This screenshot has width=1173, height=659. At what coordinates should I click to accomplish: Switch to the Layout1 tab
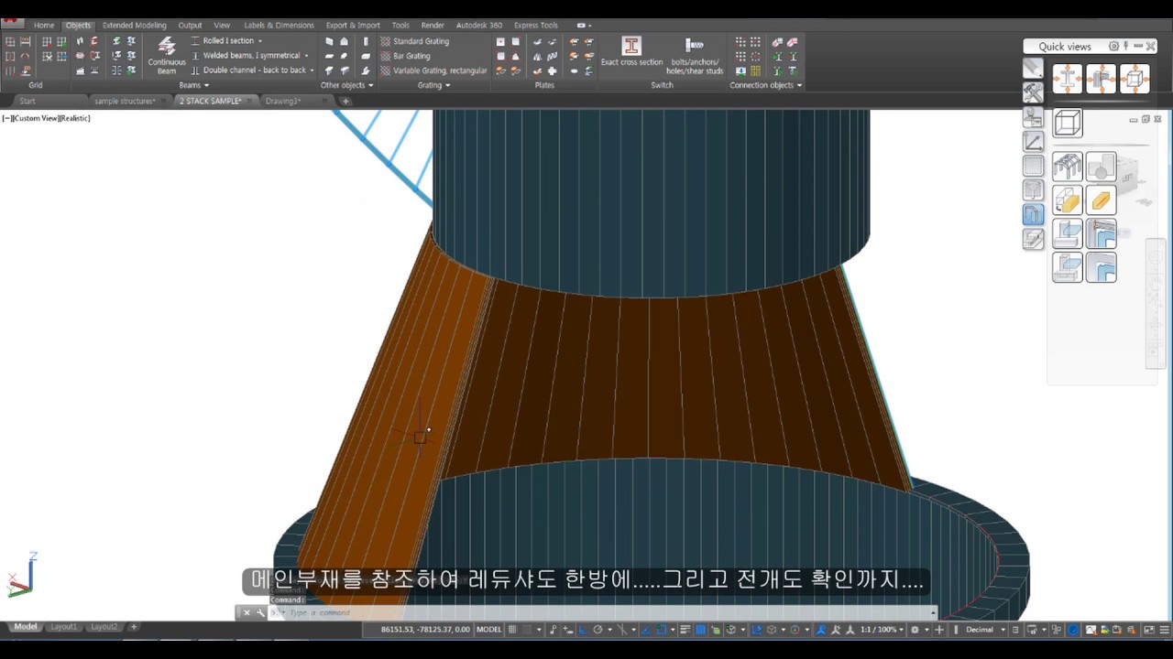tap(63, 627)
